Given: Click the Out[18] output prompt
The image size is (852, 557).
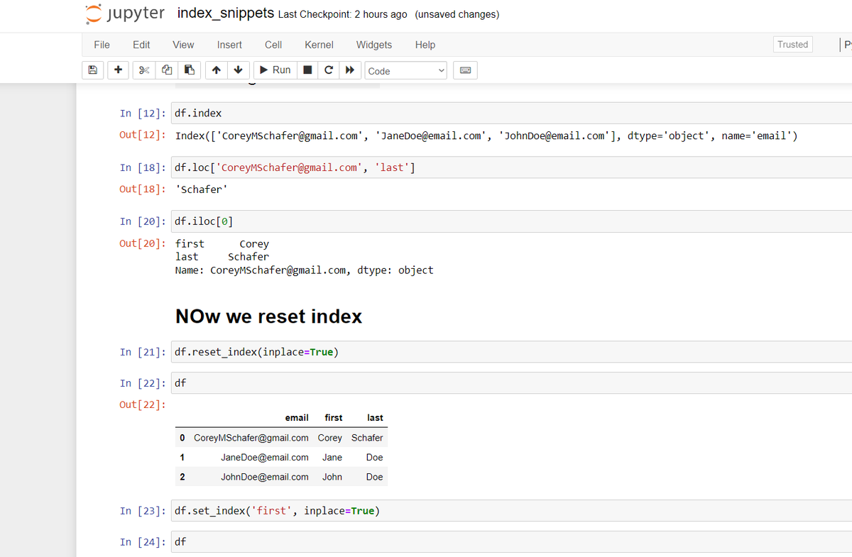Looking at the screenshot, I should tap(143, 189).
